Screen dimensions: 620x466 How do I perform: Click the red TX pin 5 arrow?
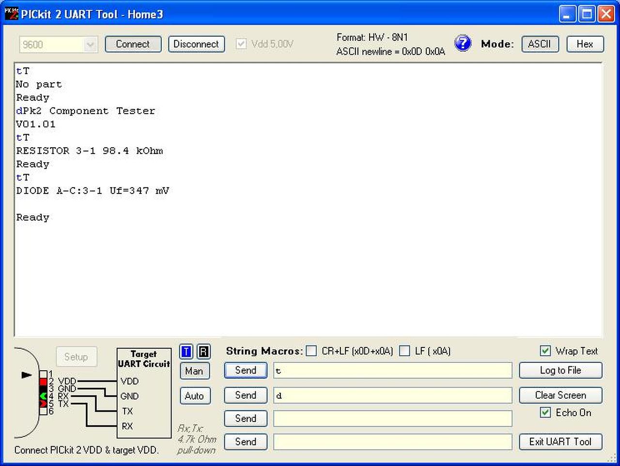click(43, 404)
